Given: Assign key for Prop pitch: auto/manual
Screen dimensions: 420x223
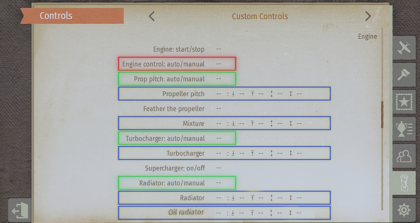Looking at the screenshot, I should click(x=219, y=79).
